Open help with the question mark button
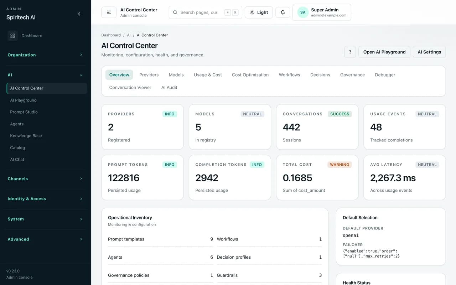The width and height of the screenshot is (456, 285). (350, 52)
